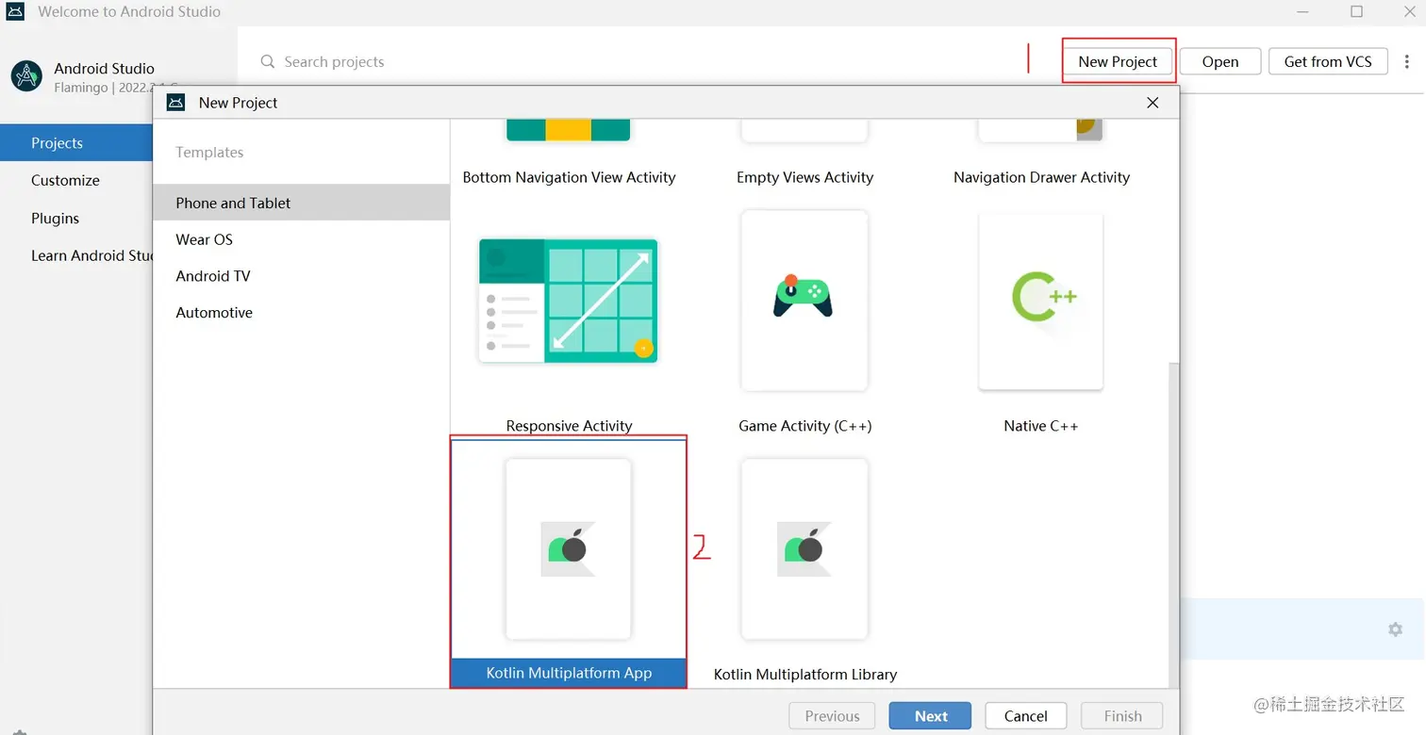This screenshot has width=1426, height=735.
Task: Click the Previous button in the New Project dialog
Action: [x=832, y=716]
